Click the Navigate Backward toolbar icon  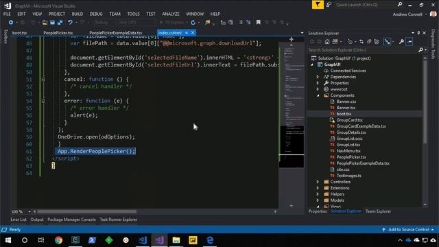(x=11, y=23)
